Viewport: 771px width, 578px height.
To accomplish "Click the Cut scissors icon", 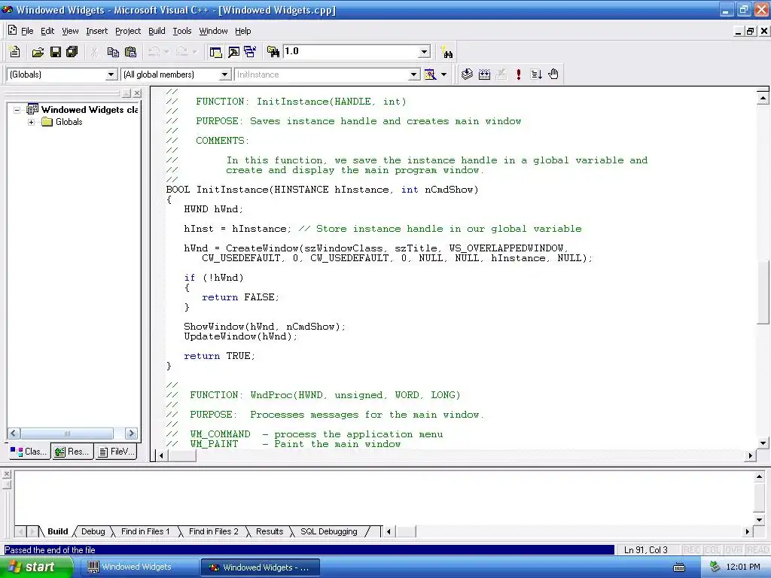I will [94, 52].
